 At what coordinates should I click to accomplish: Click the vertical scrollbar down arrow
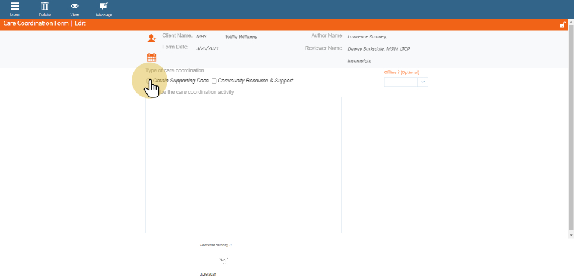pyautogui.click(x=570, y=235)
